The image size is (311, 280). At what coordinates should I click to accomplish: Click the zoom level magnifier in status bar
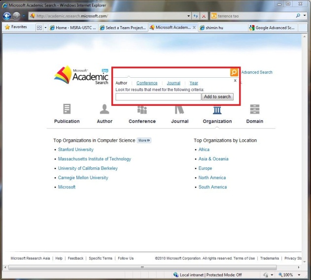280,275
